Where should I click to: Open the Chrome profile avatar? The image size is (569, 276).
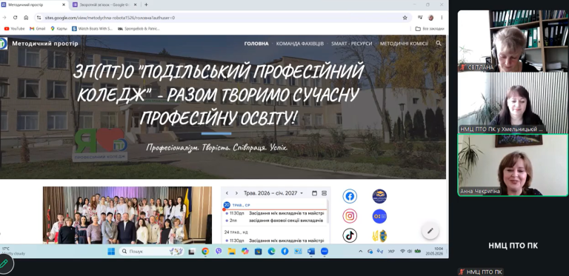coord(430,17)
